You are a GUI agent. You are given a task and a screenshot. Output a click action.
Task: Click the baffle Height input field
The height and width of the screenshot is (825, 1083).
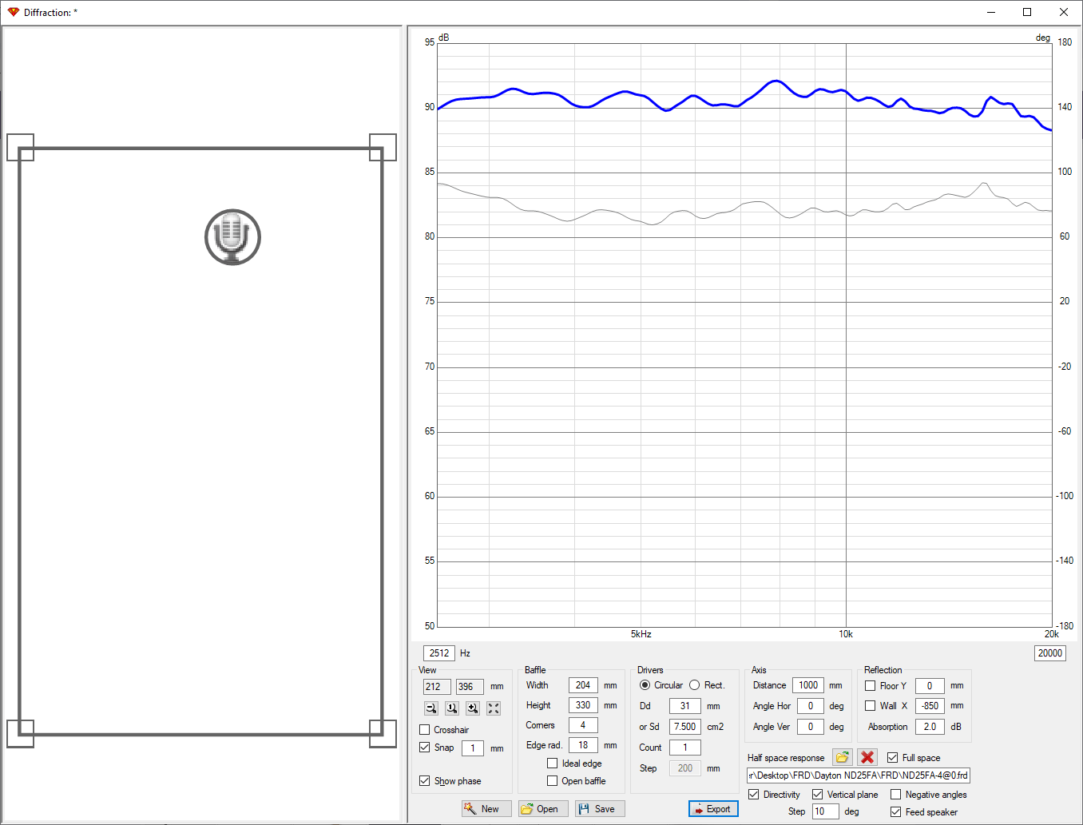[x=583, y=705]
